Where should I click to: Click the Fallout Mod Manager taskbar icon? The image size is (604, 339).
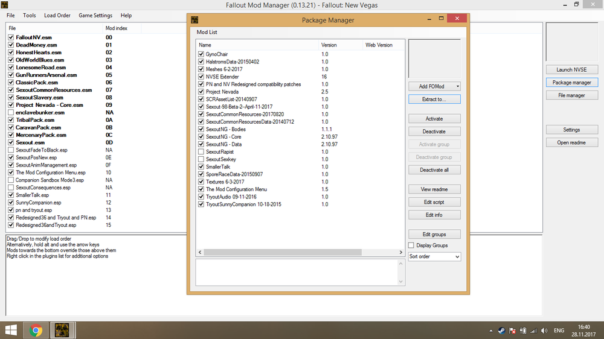[x=62, y=330]
